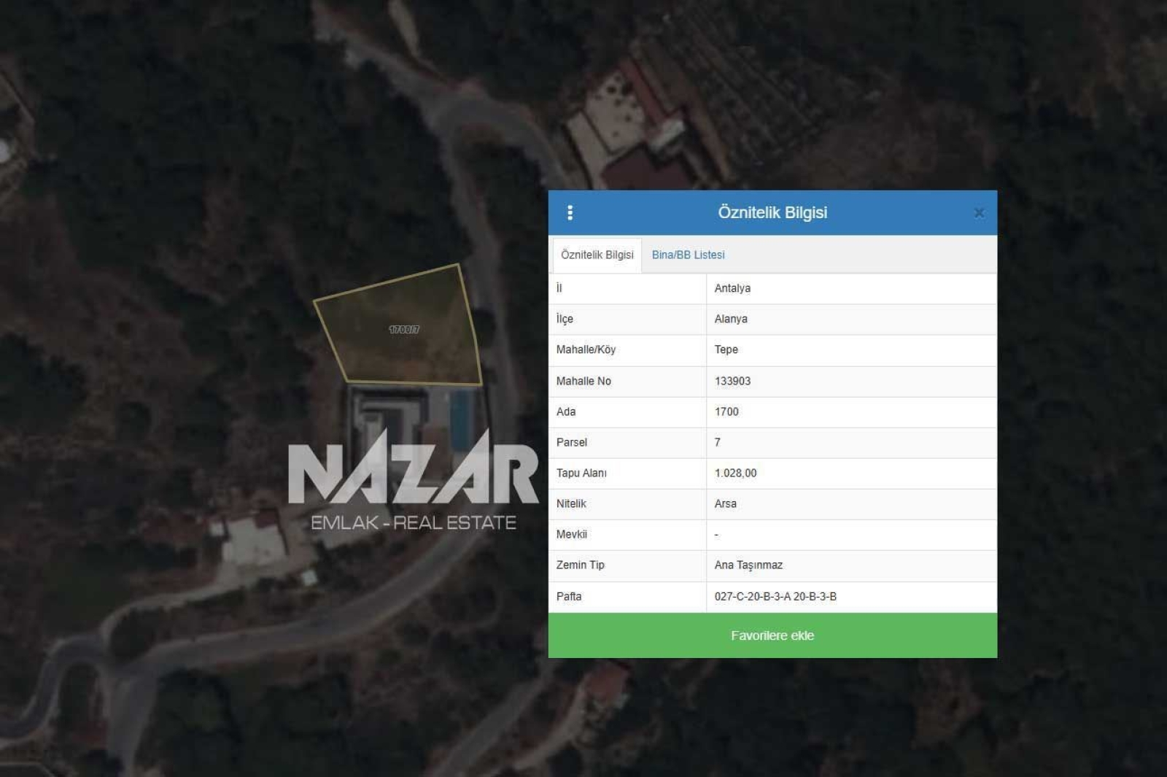Click the Mevkii row label
Screen dimensions: 1167x777
point(571,534)
